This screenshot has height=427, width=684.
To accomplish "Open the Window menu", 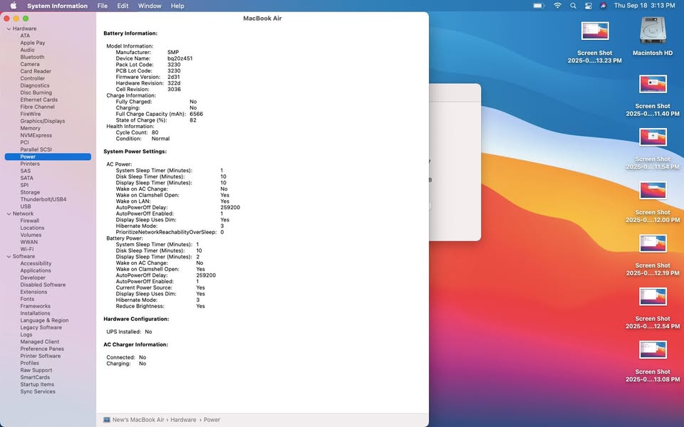I will (x=149, y=6).
